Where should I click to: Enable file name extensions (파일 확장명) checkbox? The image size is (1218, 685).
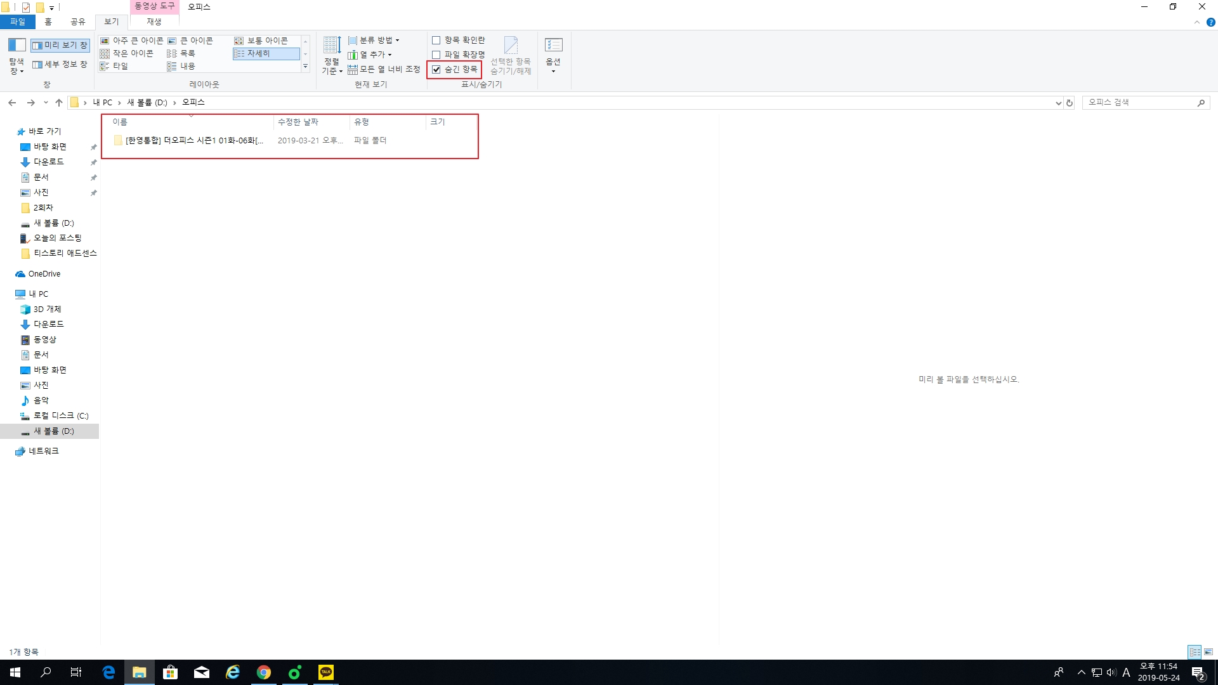click(436, 55)
